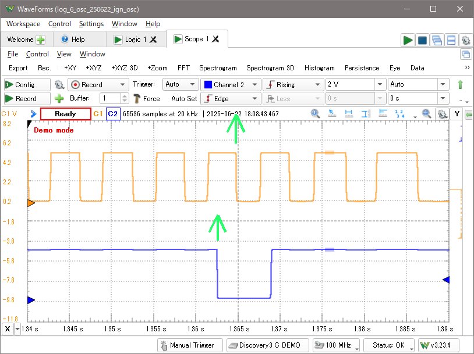Toggle the C1 channel indicator

pos(98,114)
